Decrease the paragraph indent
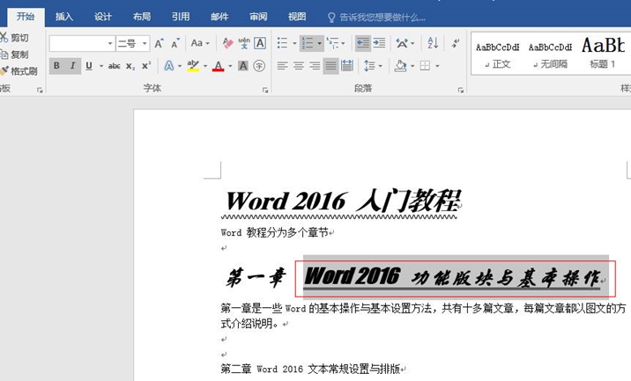The image size is (631, 381). (362, 43)
